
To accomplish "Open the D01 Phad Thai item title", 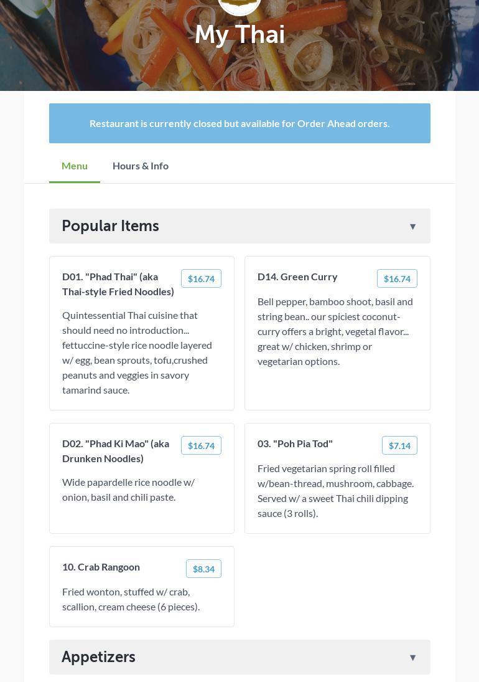I will [118, 284].
